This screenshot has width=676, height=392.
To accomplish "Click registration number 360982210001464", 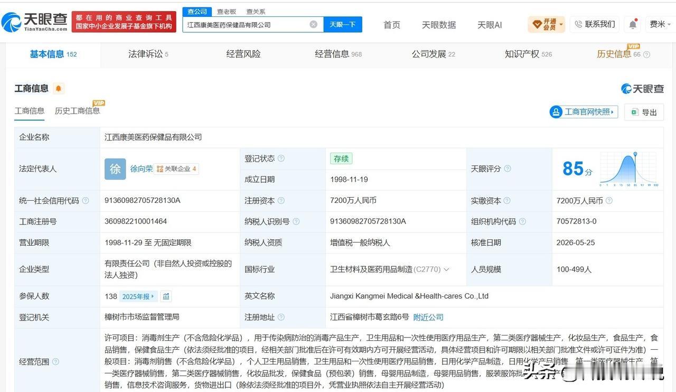I will coord(136,222).
